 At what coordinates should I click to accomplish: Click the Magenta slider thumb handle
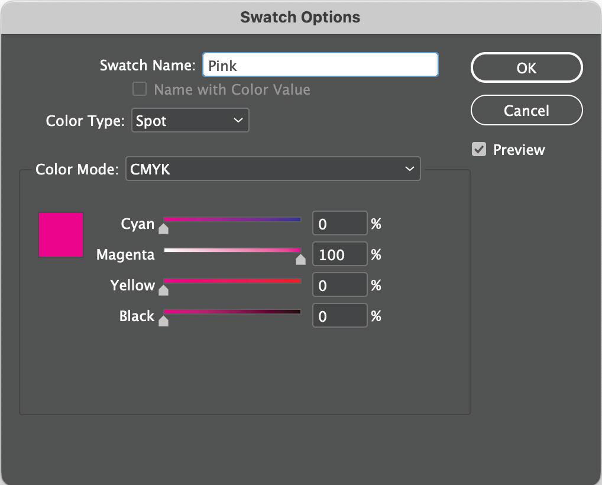(x=300, y=259)
